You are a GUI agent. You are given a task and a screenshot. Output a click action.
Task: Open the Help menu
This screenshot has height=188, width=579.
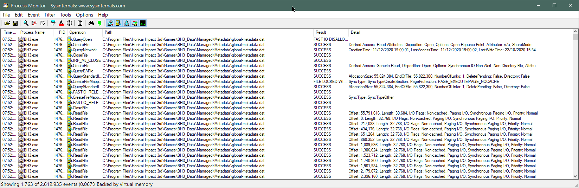tap(103, 15)
